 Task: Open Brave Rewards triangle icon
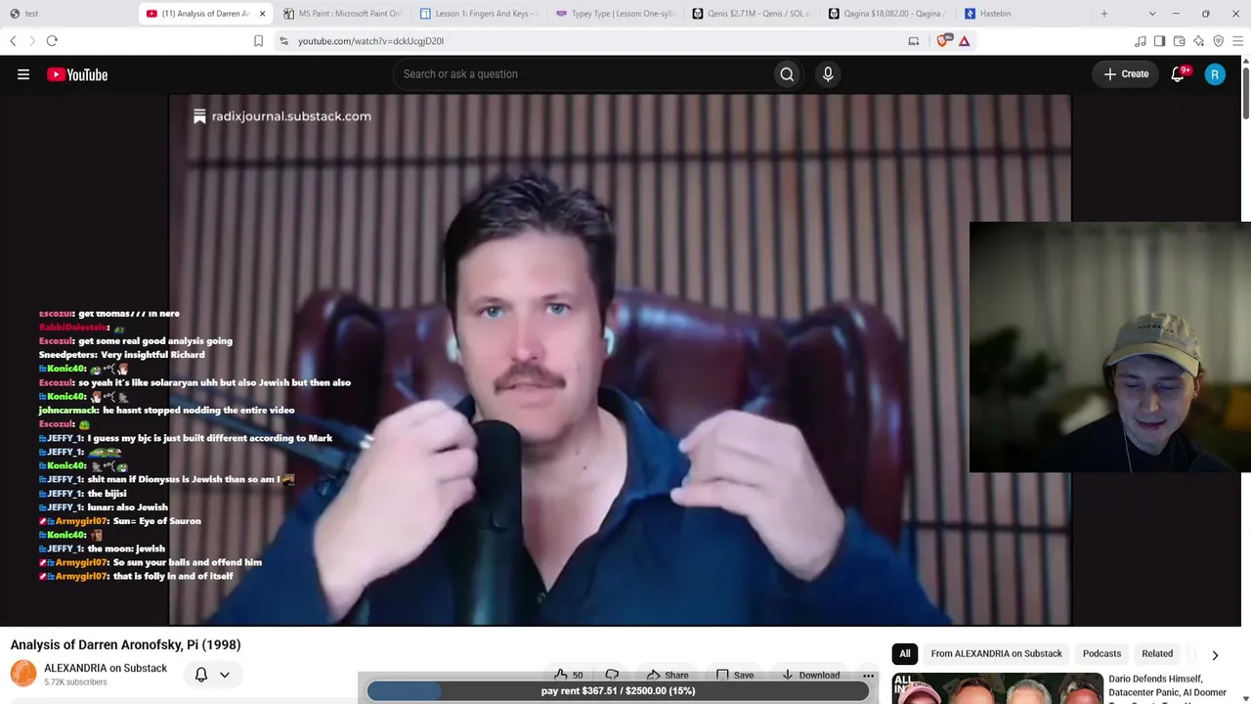[x=964, y=41]
